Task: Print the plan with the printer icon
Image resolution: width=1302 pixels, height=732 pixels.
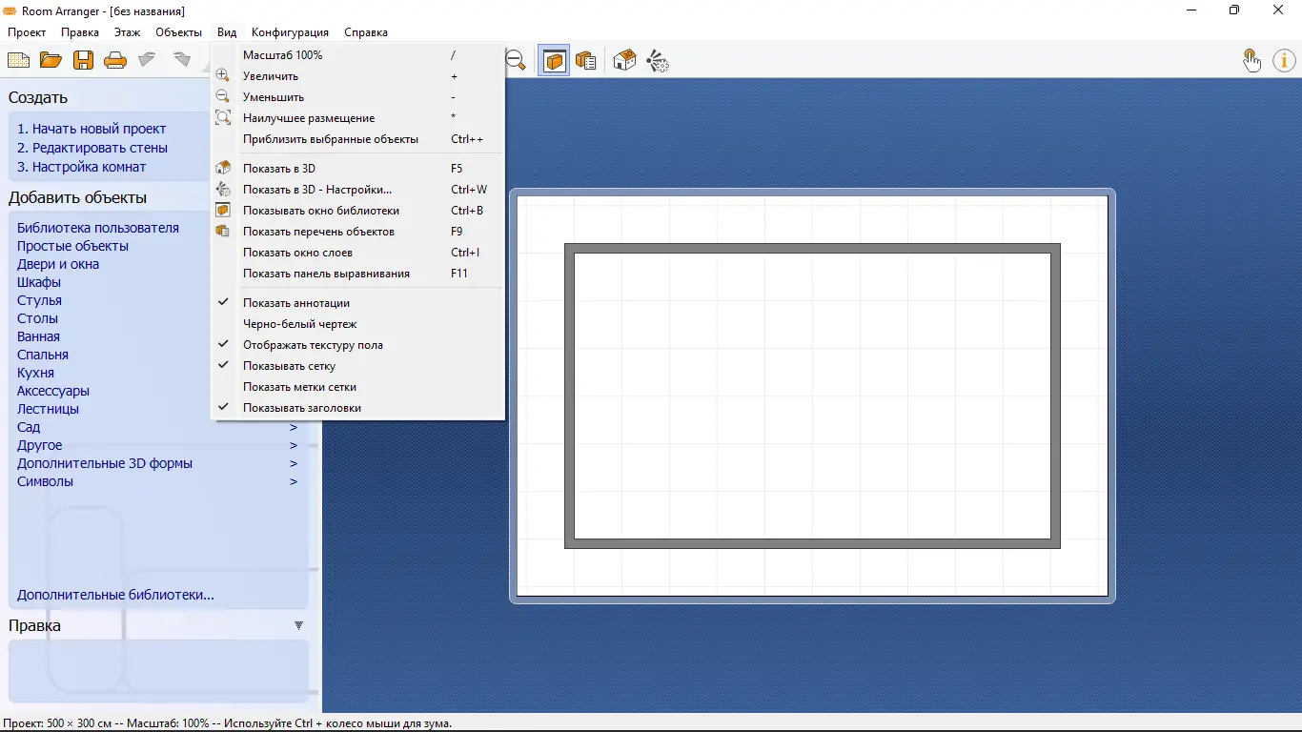Action: click(115, 61)
